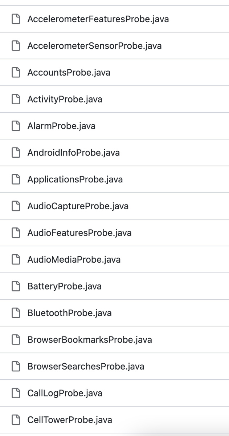
Task: Open AndroidInfoProbe.java file
Action: click(74, 153)
